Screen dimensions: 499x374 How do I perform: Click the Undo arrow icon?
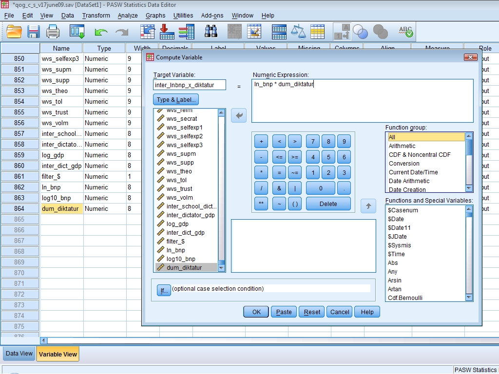click(x=101, y=32)
